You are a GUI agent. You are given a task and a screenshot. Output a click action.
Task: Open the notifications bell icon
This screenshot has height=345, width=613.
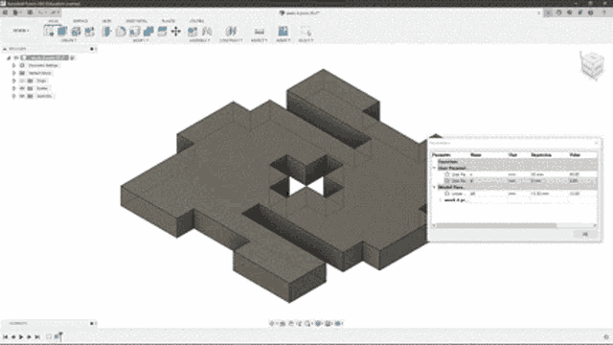(x=579, y=12)
